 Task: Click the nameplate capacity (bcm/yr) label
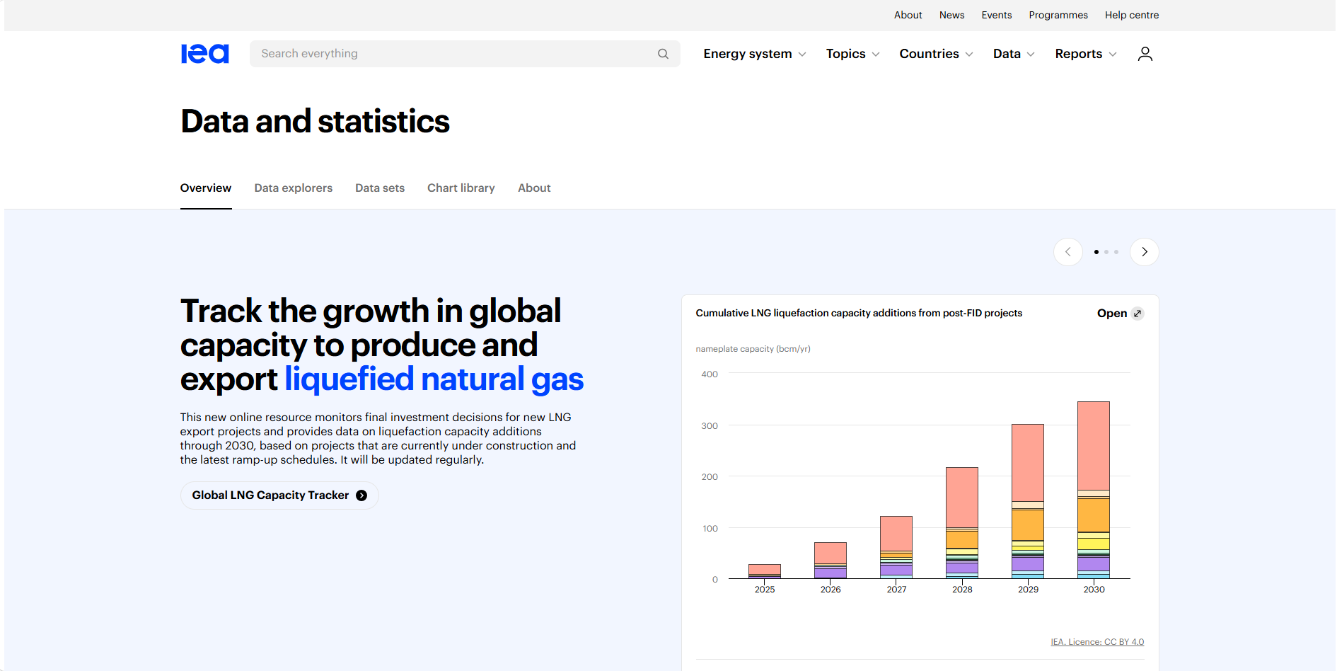tap(753, 349)
